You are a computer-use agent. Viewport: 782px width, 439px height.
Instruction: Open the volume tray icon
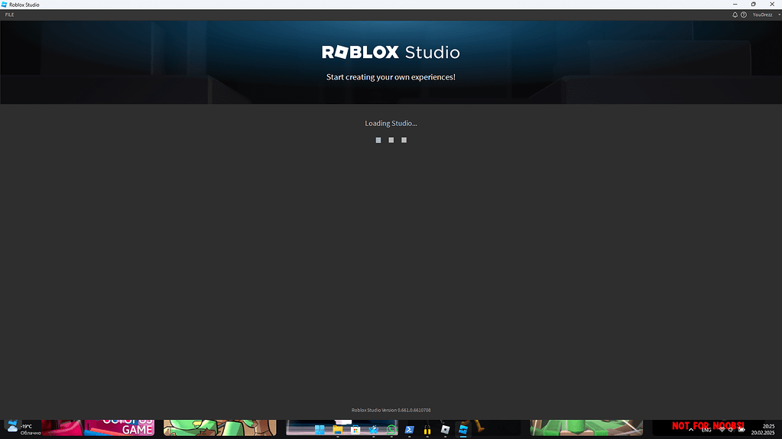[731, 430]
